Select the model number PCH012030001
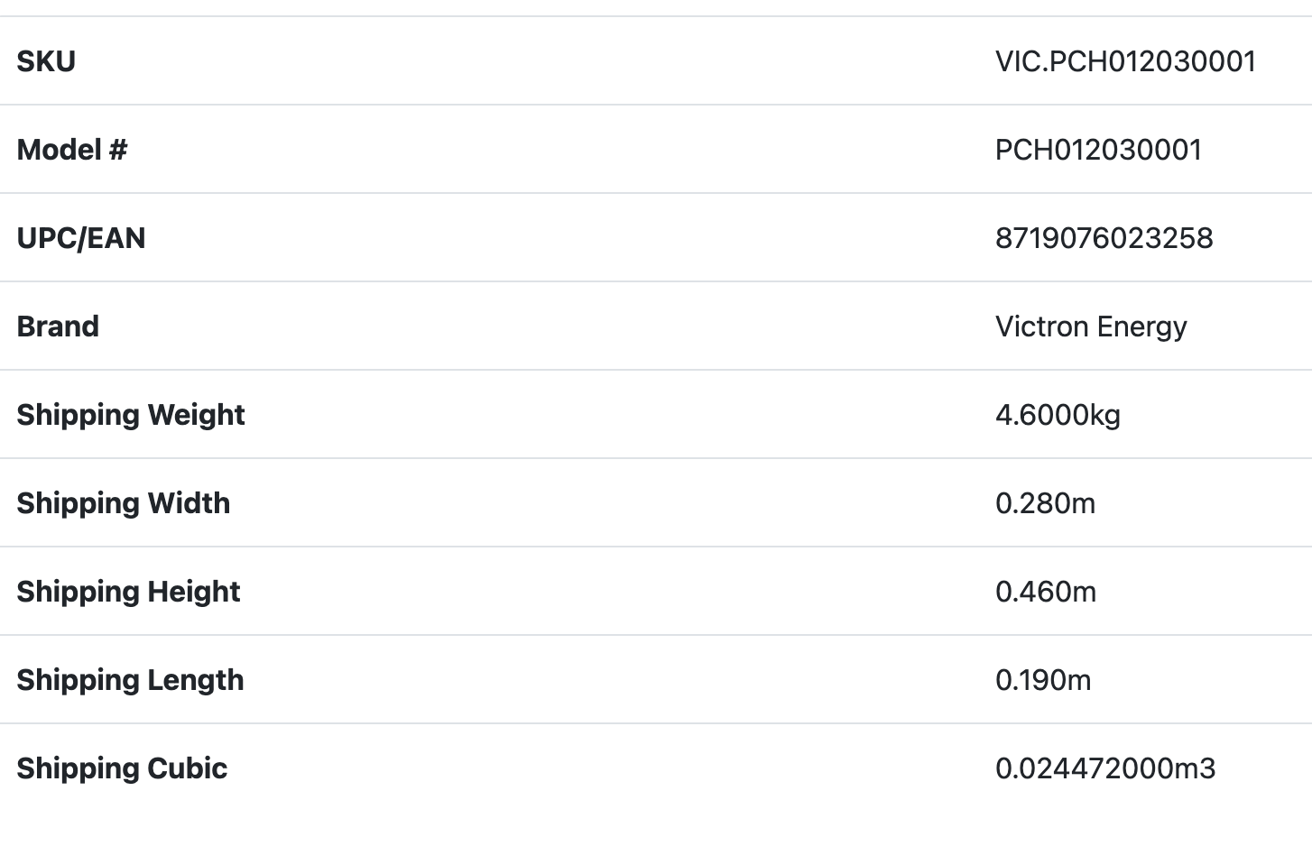Screen dimensions: 1312x846 1098,150
